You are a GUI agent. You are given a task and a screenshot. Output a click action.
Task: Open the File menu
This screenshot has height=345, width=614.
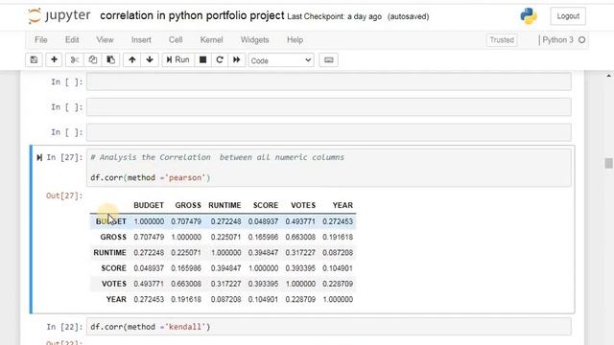41,40
